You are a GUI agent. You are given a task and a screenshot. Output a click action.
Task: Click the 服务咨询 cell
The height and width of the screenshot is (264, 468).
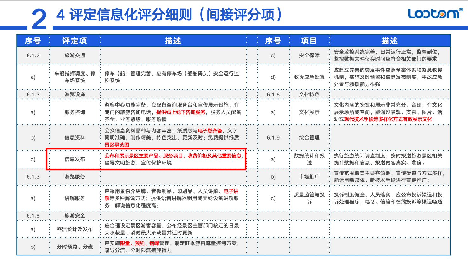75,112
